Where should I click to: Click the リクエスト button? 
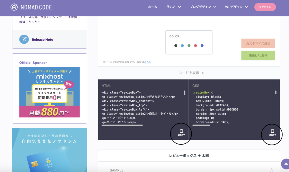point(265,7)
